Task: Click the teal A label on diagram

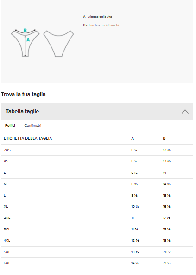Action: [x=28, y=40]
